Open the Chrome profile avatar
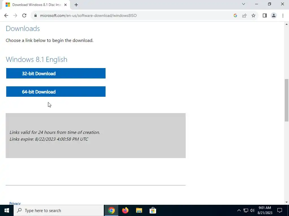The image size is (289, 216). [x=274, y=15]
